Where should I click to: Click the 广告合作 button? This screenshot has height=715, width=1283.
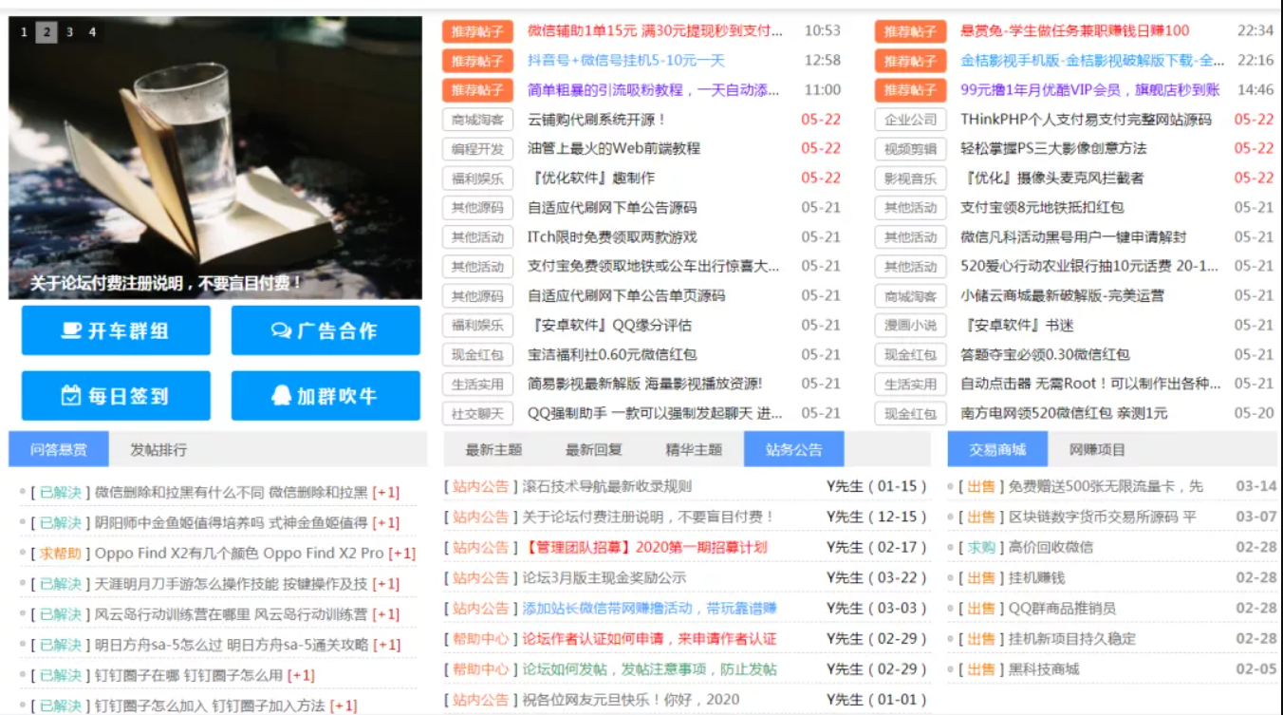click(x=325, y=330)
